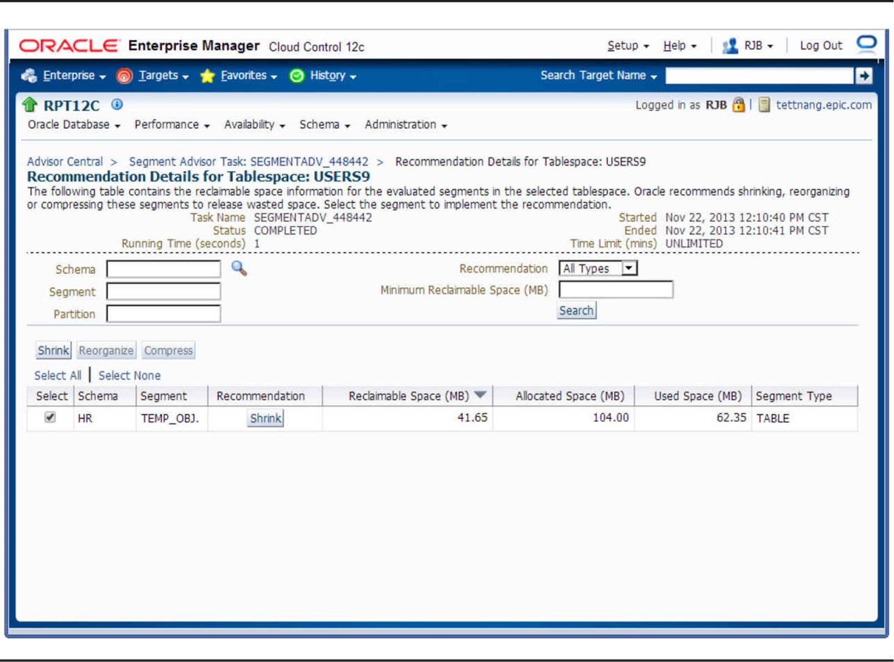Screen dimensions: 894x662
Task: Click the padlock icon beside RJB
Action: coord(738,104)
